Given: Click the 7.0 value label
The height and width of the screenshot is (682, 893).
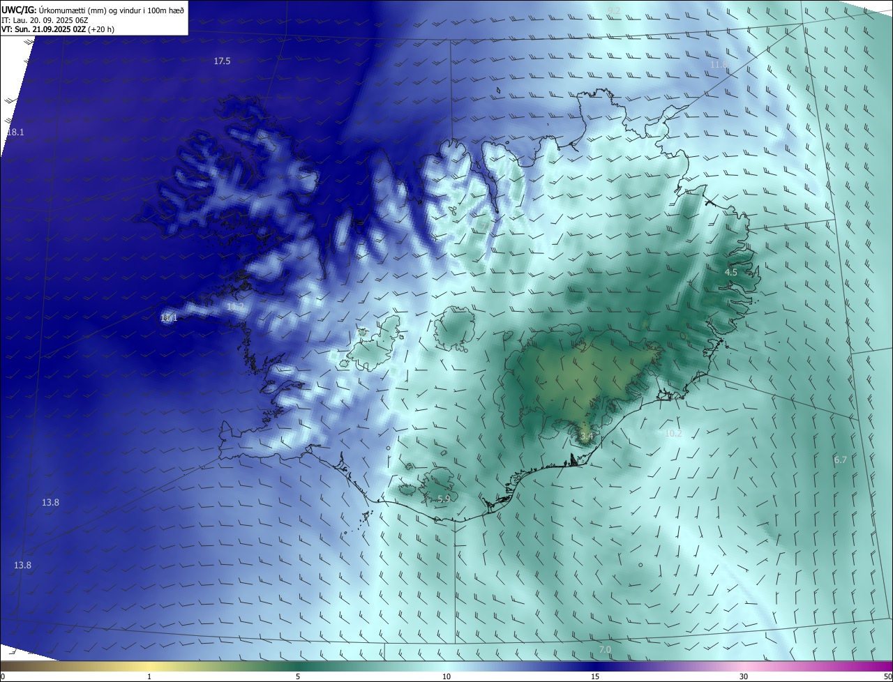Looking at the screenshot, I should coord(605,650).
